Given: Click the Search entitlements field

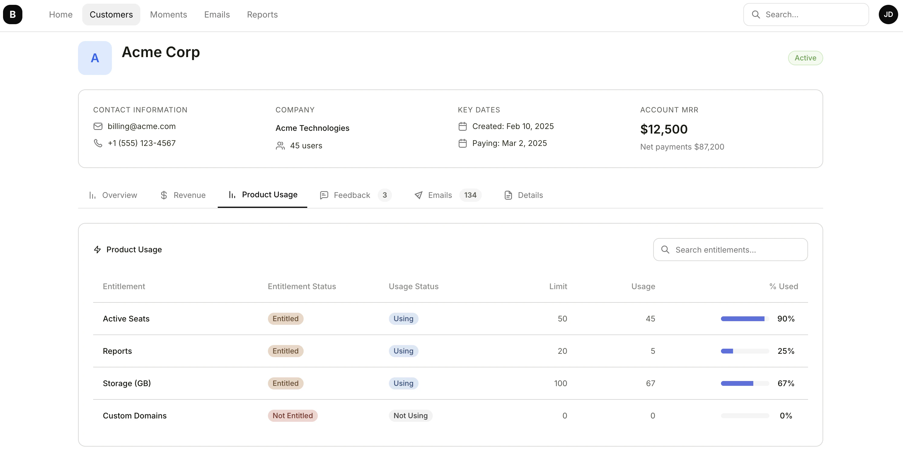Looking at the screenshot, I should tap(730, 249).
